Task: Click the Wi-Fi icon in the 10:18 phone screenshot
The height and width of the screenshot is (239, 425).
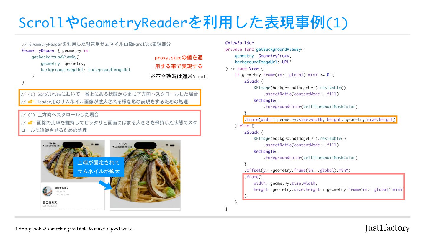Action: (92, 144)
